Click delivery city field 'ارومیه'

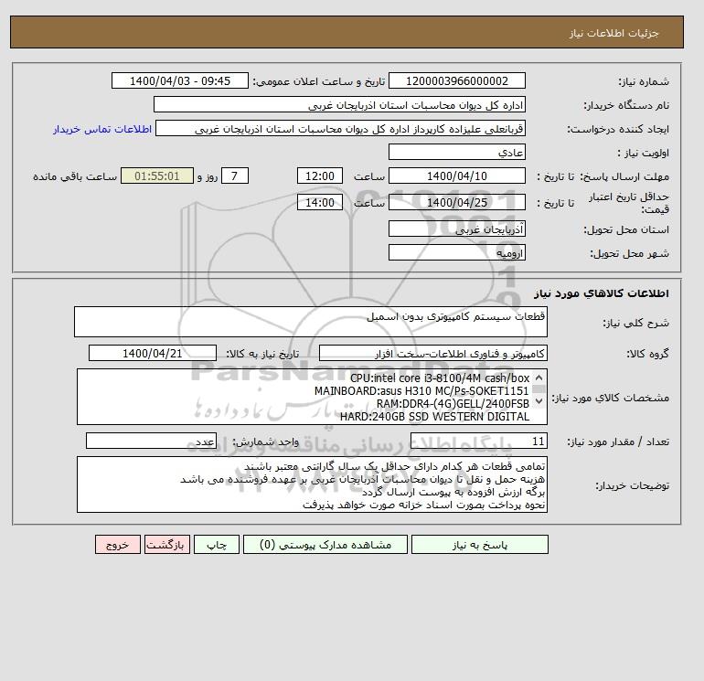coord(456,252)
